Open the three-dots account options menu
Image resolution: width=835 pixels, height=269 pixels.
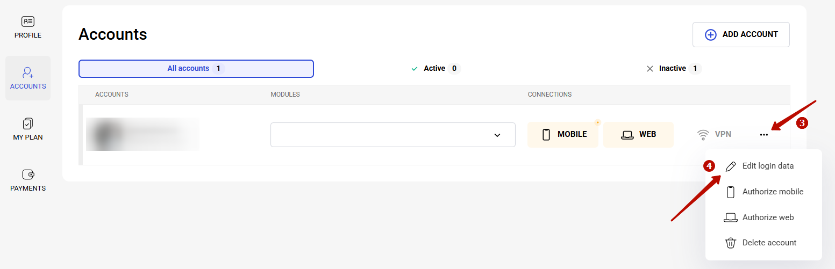click(764, 135)
